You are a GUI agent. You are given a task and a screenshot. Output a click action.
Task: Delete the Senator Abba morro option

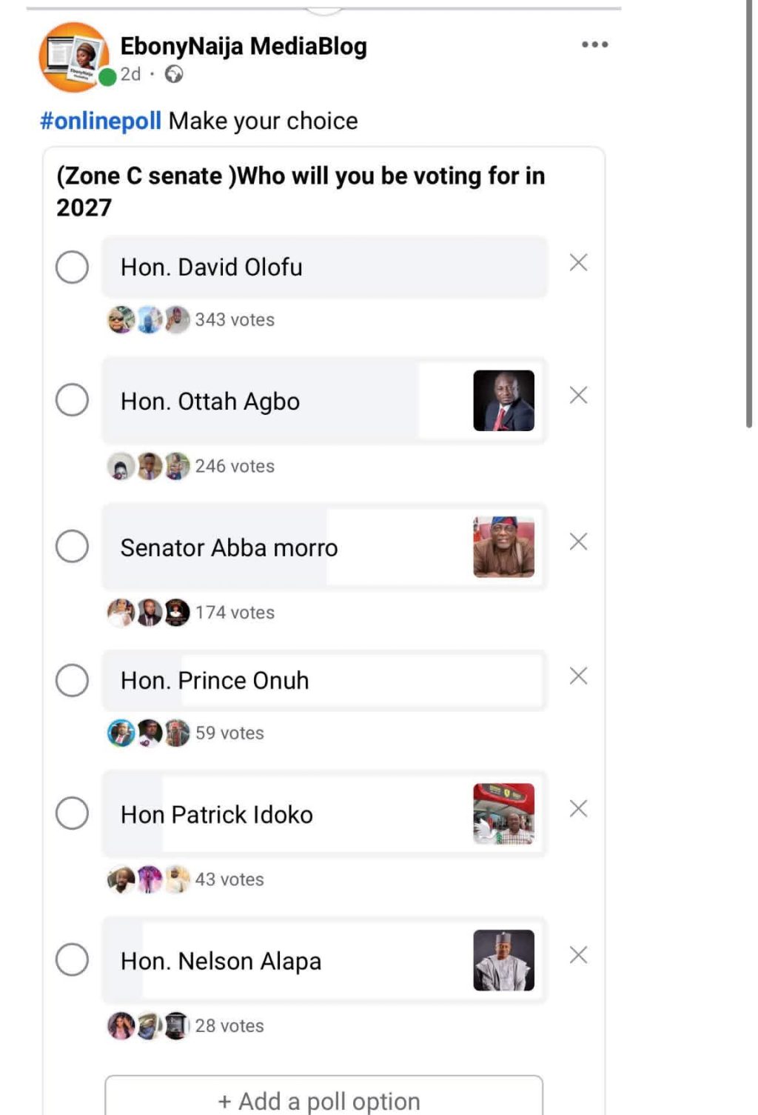click(x=578, y=542)
